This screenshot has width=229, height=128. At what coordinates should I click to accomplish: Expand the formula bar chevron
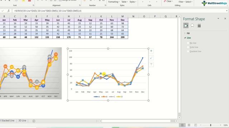226,11
